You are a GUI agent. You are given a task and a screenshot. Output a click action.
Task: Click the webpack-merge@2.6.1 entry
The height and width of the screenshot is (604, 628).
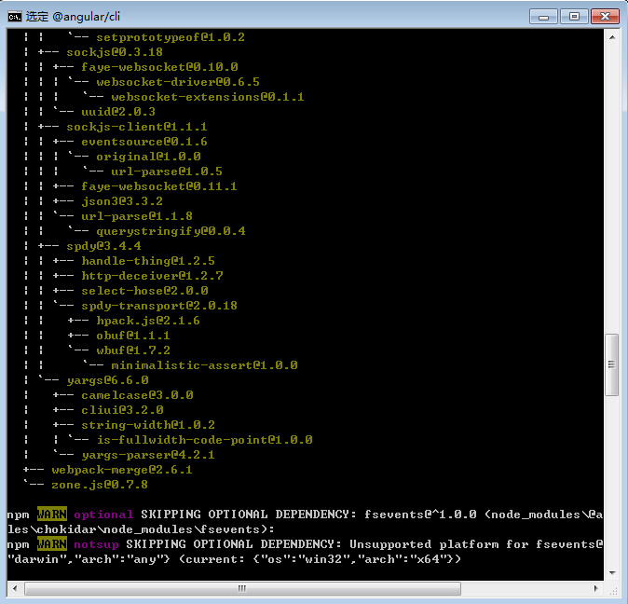click(x=121, y=470)
